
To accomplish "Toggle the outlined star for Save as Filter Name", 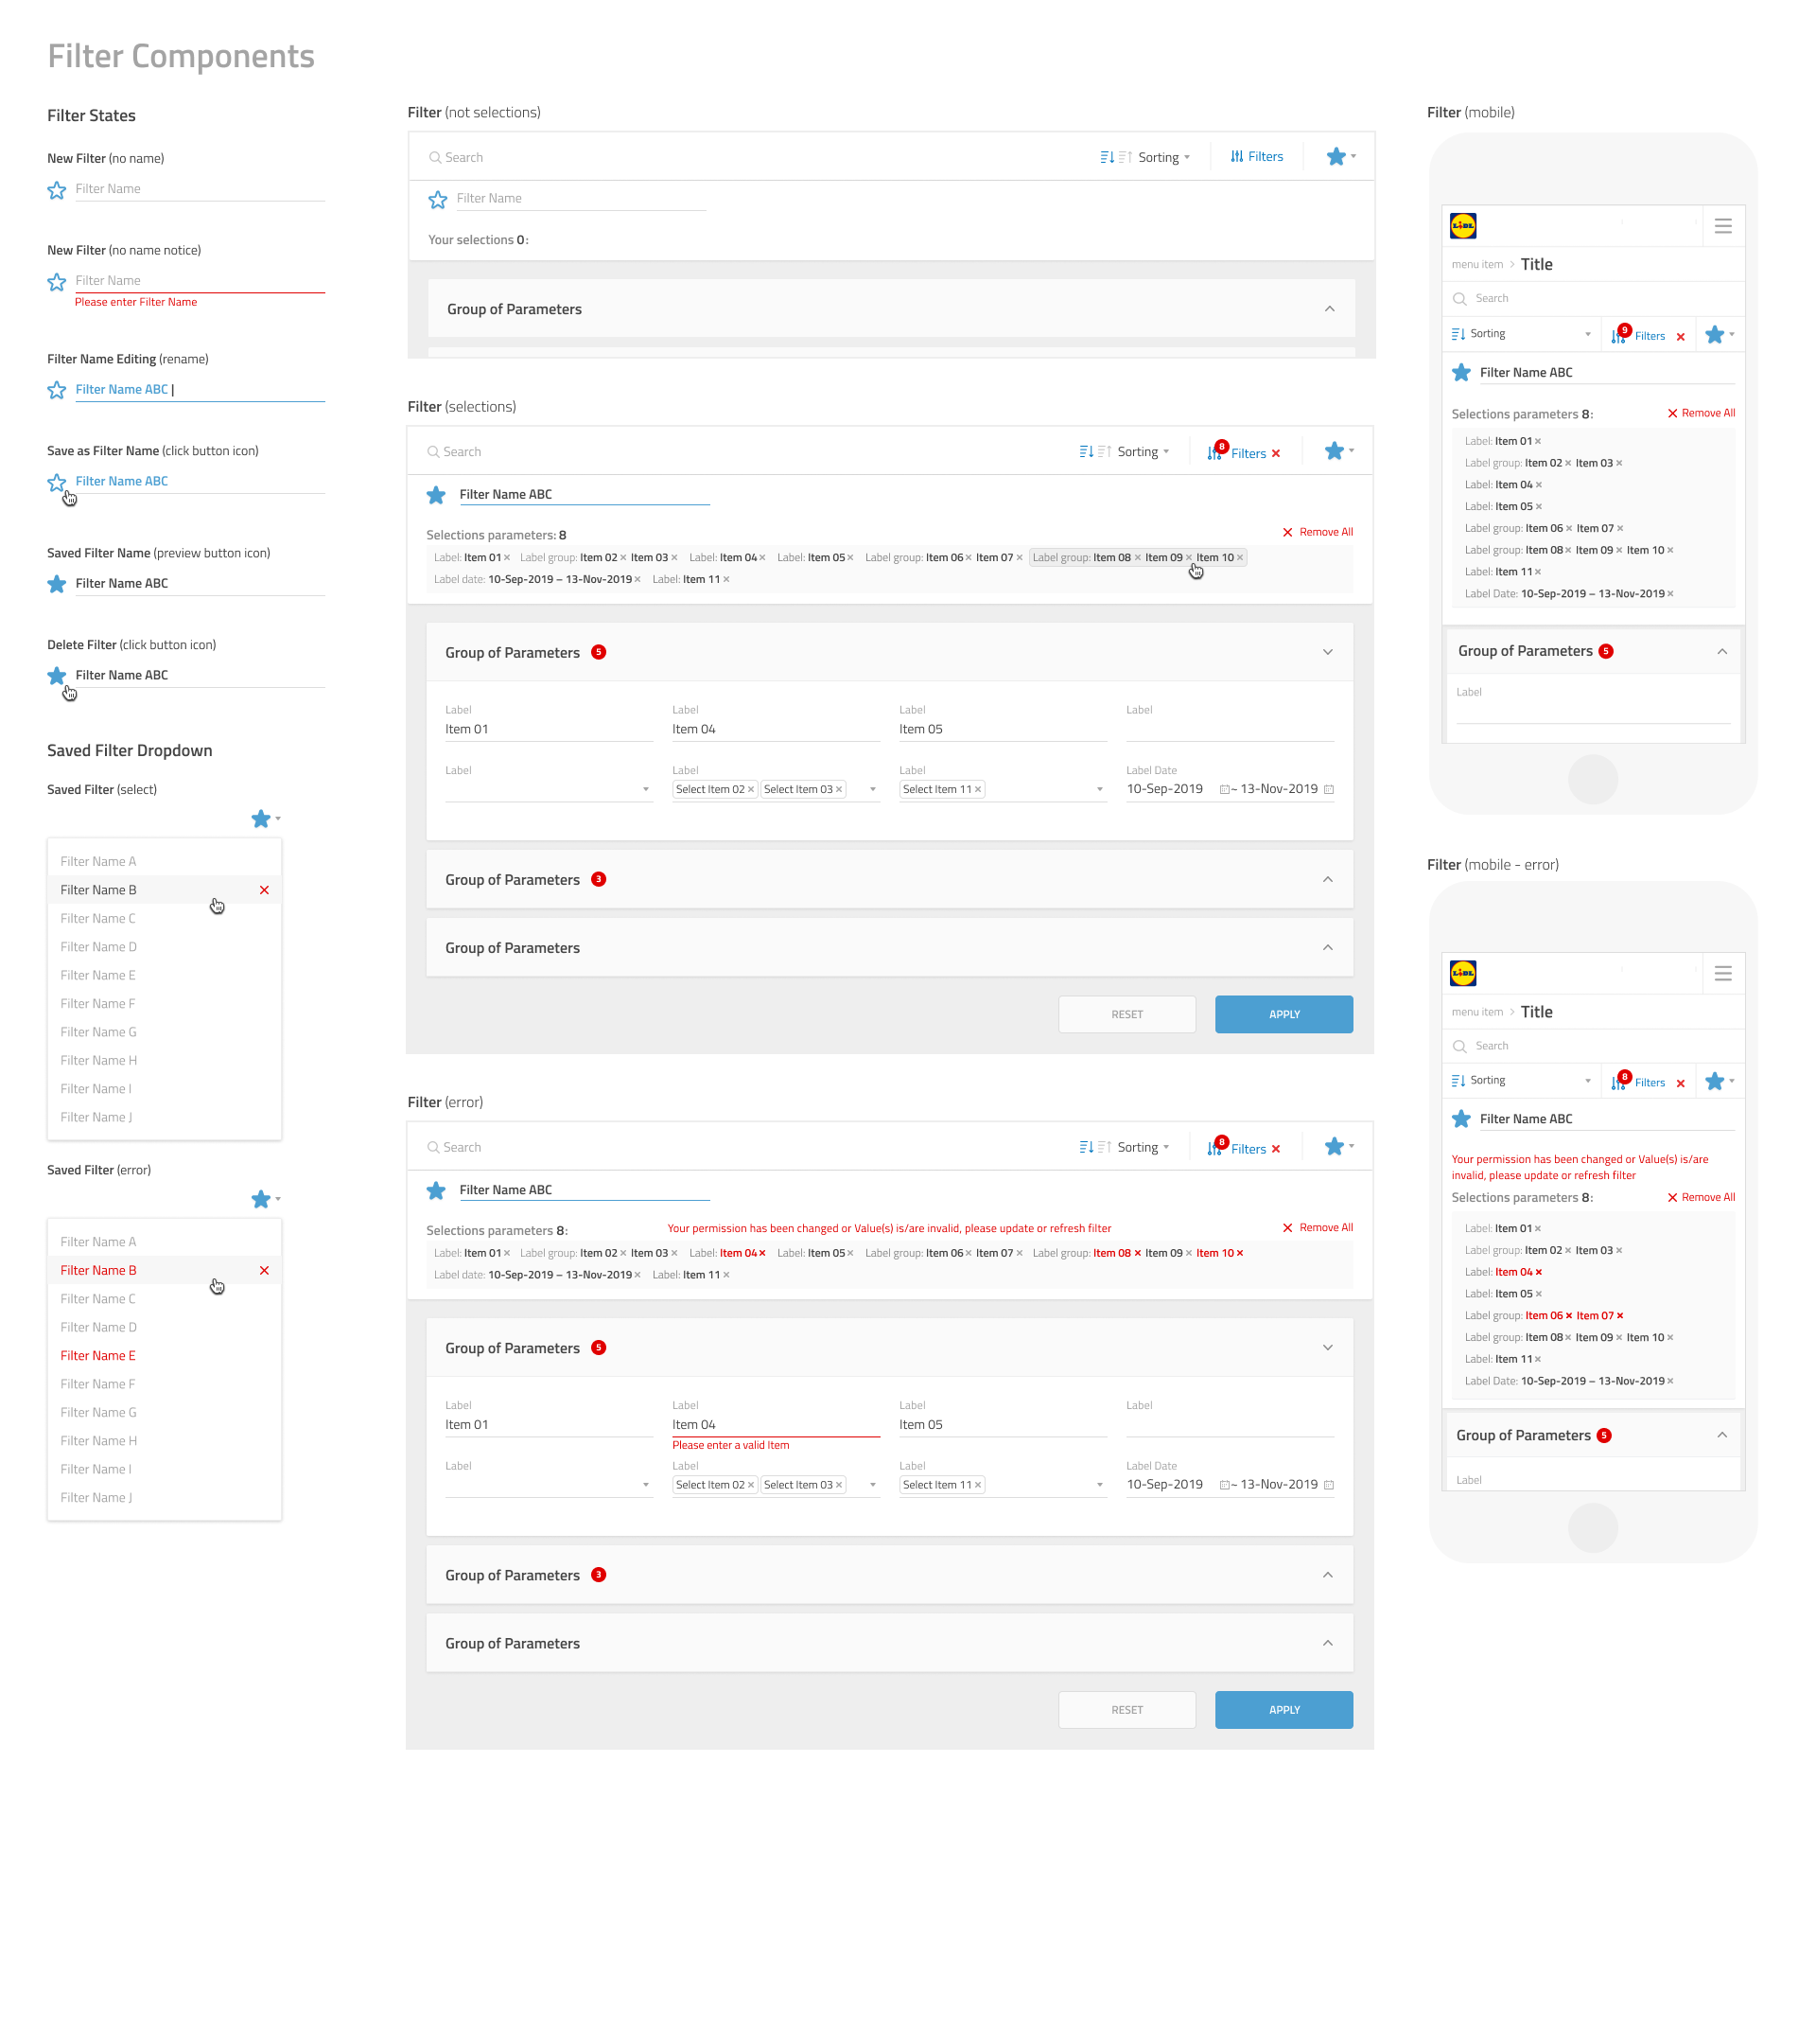I will [57, 483].
